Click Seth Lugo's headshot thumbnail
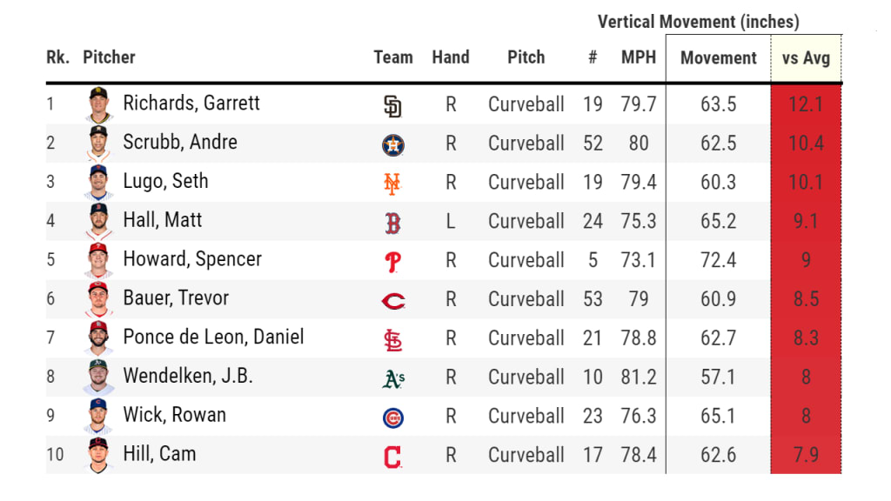 tap(99, 184)
